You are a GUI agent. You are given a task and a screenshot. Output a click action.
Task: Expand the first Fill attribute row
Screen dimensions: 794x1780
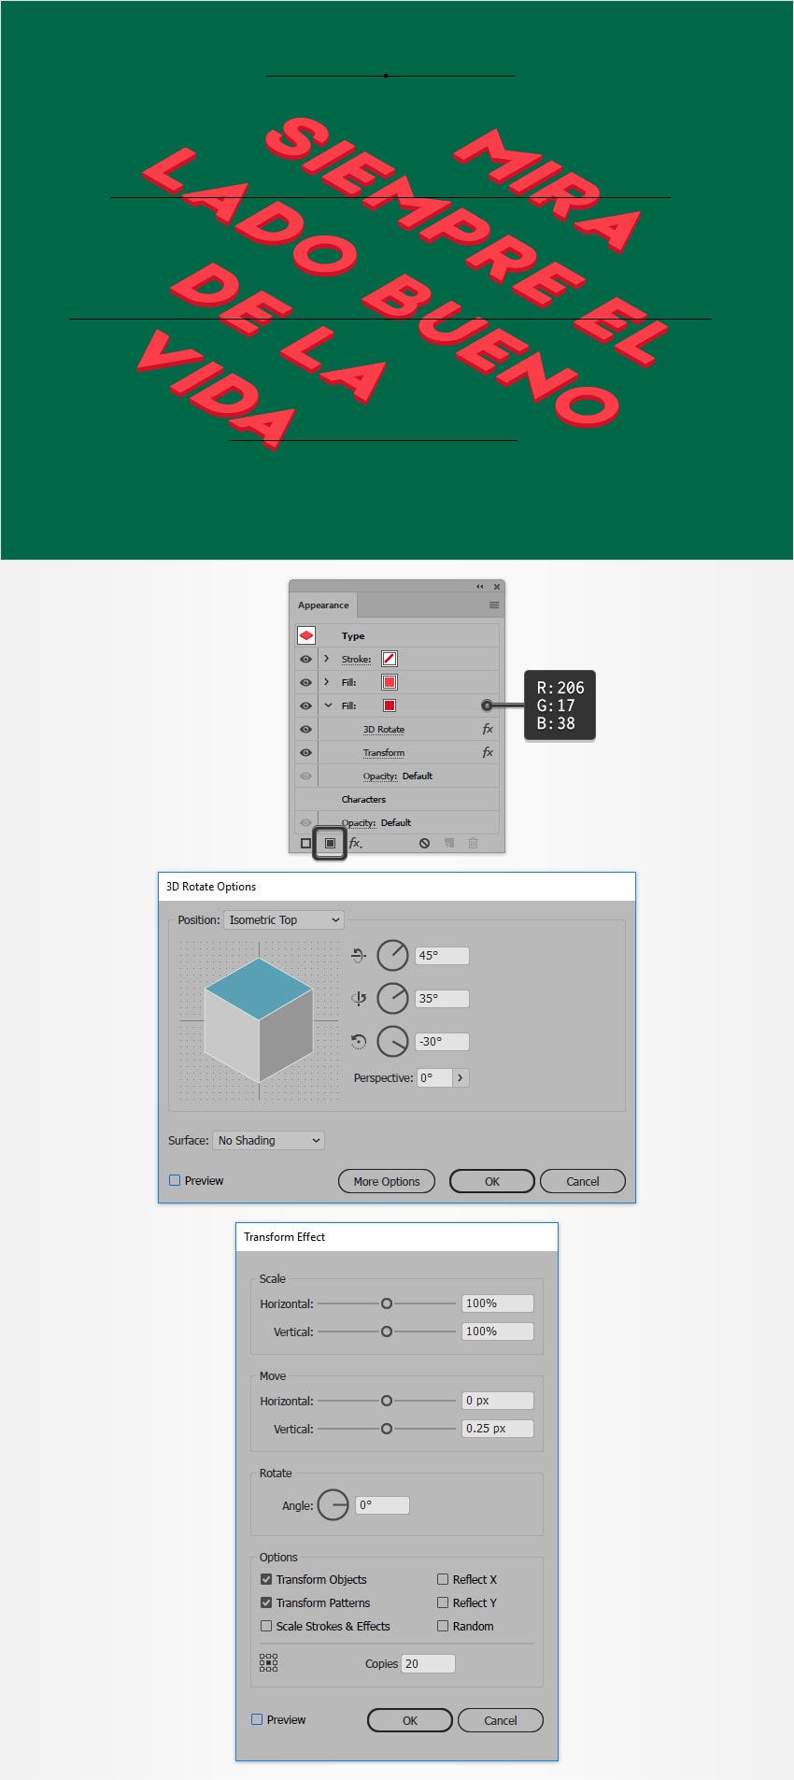tap(327, 682)
